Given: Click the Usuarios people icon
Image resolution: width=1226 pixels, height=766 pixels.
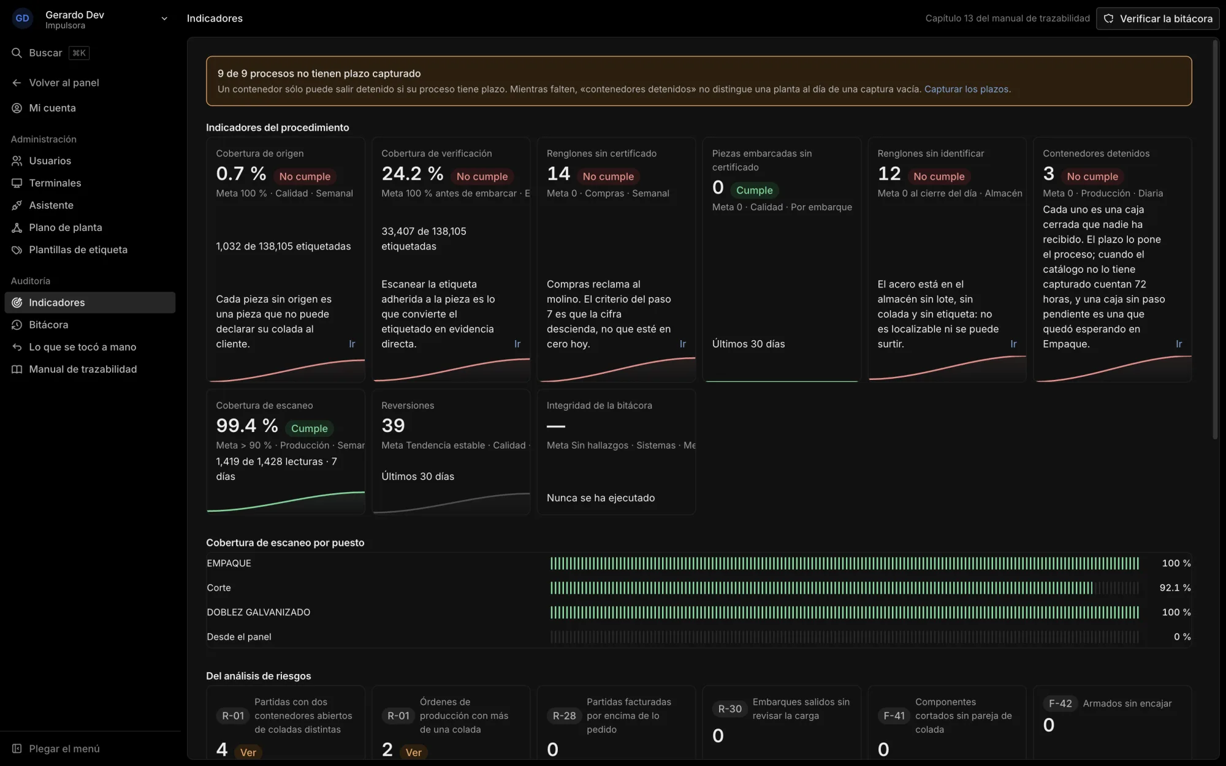Looking at the screenshot, I should pos(17,161).
